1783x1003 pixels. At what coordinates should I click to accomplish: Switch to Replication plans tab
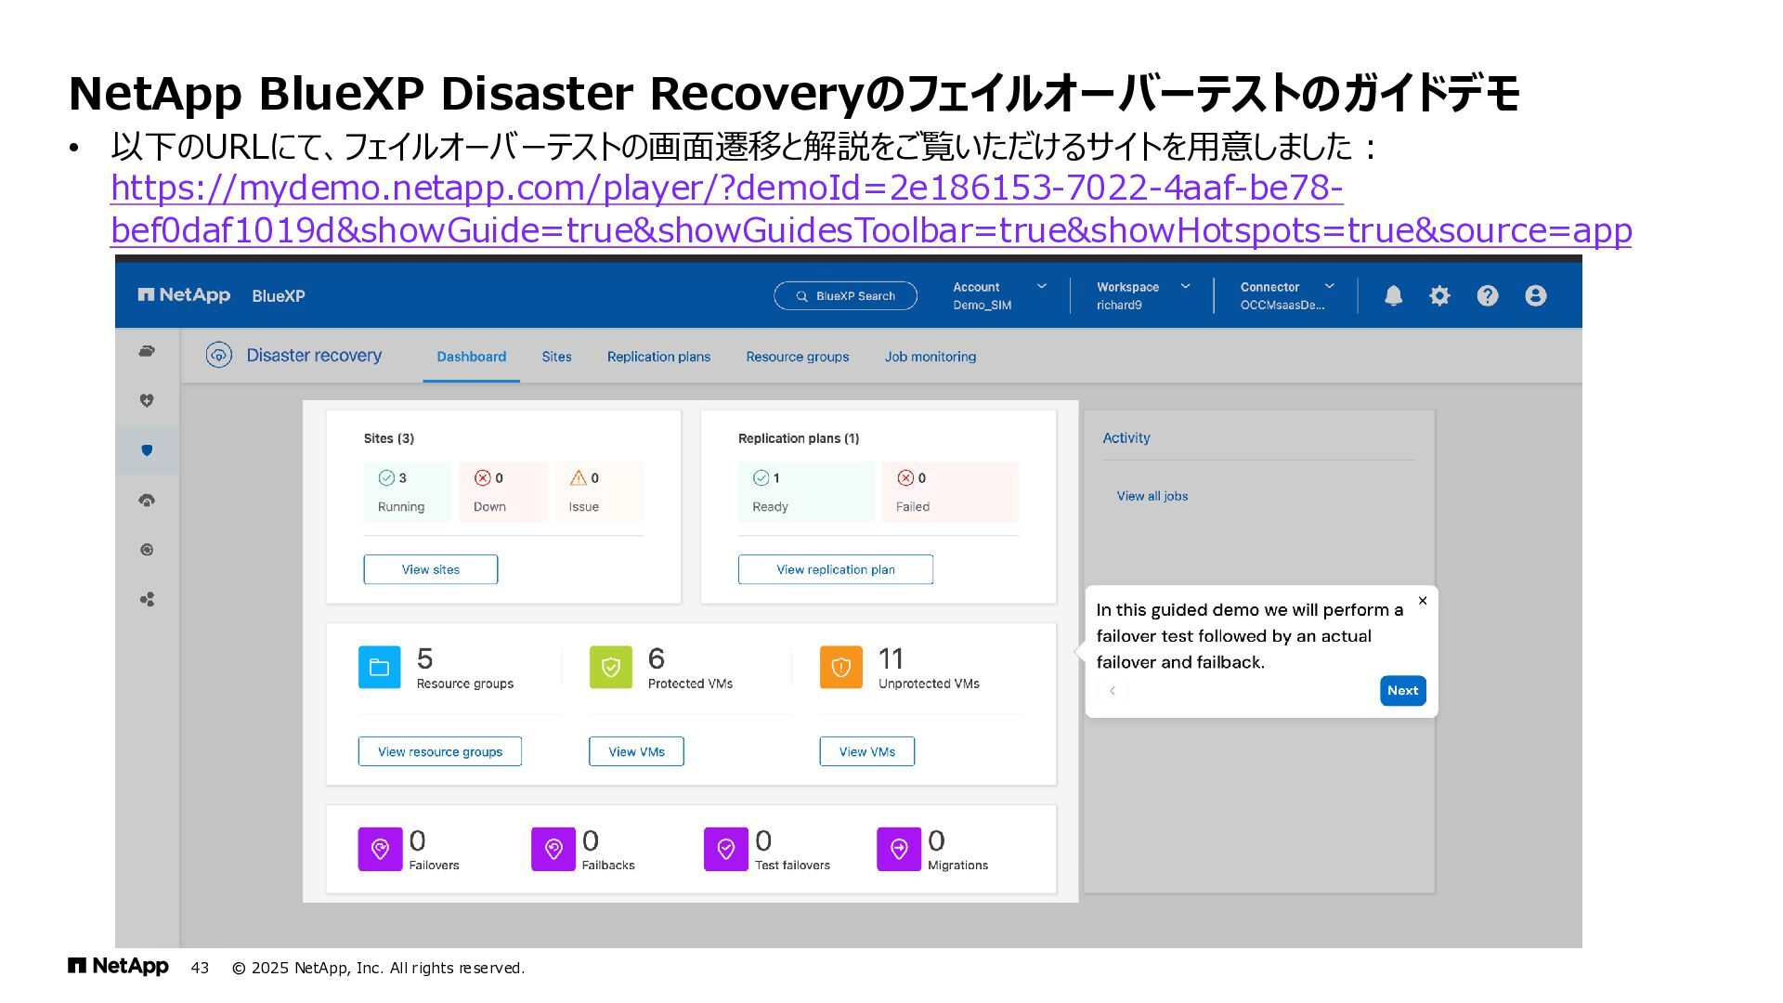658,357
